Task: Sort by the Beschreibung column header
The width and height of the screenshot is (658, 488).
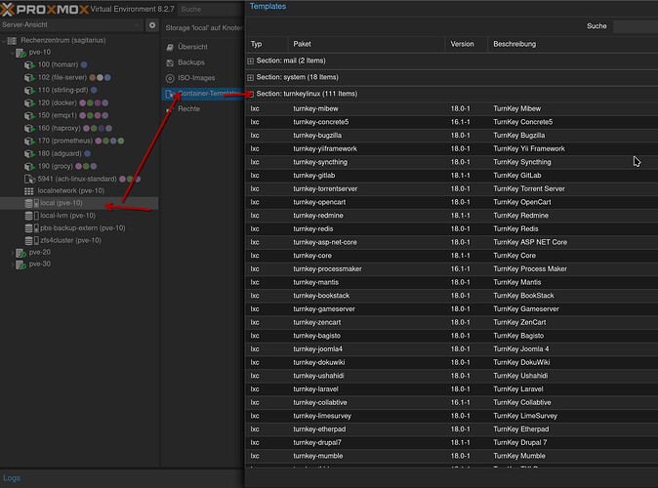Action: pyautogui.click(x=573, y=44)
